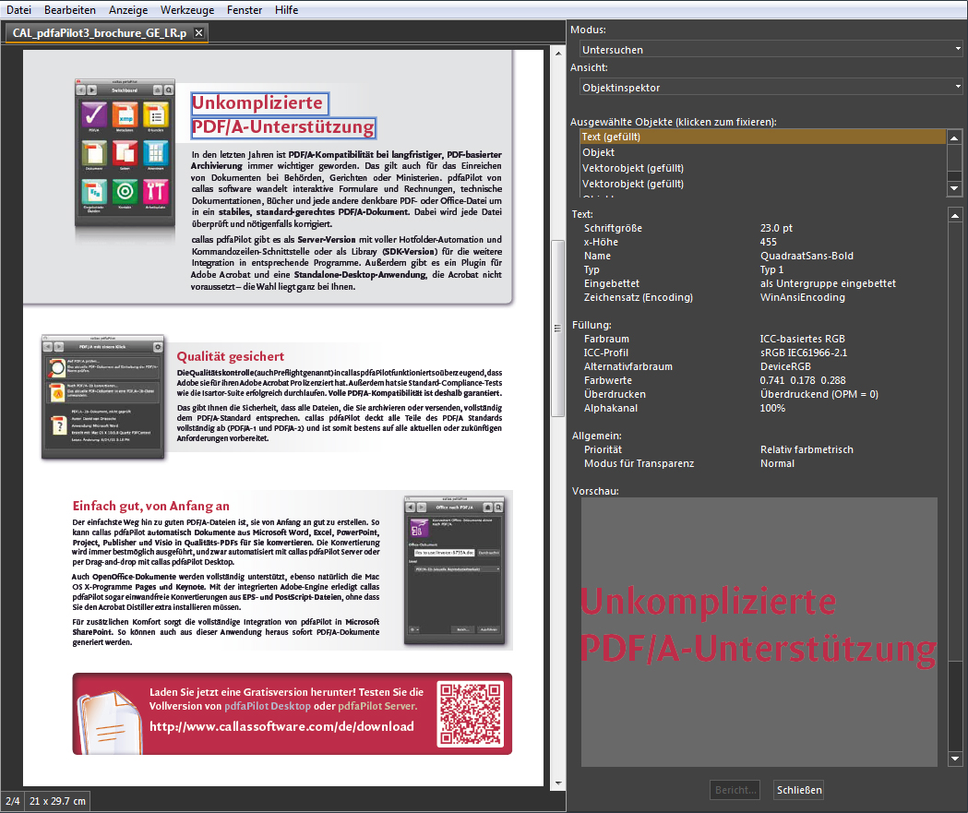Click the Überdrucken value Überdruckend (OPM = 0)
Screen dimensions: 968x813
click(x=819, y=394)
